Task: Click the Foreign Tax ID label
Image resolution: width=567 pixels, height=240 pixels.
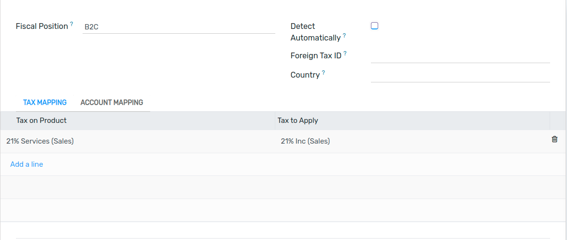Action: coord(316,56)
